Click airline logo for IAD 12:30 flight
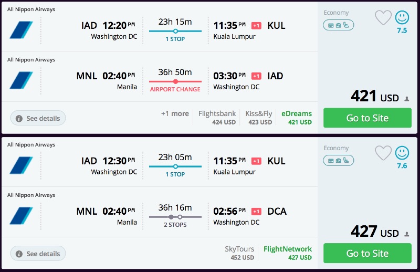 pos(21,165)
